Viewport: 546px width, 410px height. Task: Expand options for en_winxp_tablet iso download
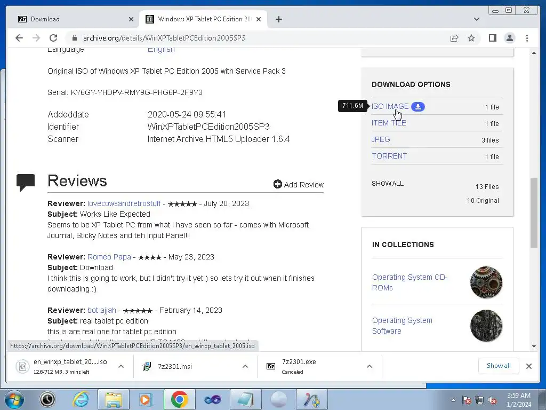coord(121,366)
